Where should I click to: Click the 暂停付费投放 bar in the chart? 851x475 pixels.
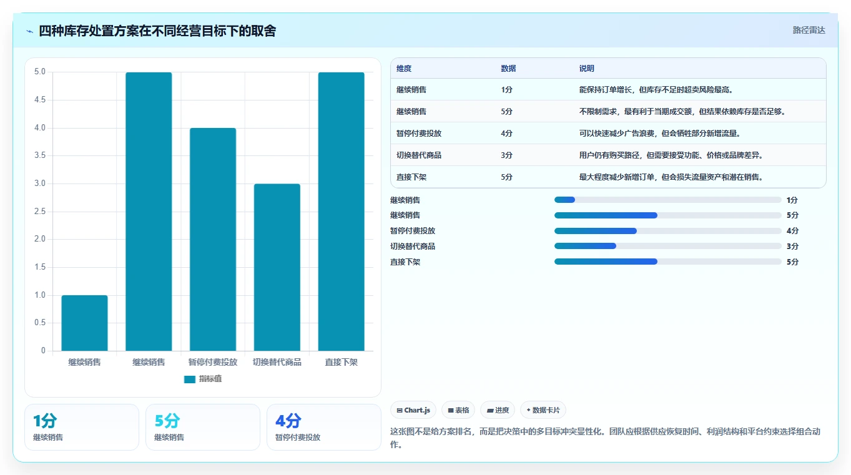pos(213,239)
